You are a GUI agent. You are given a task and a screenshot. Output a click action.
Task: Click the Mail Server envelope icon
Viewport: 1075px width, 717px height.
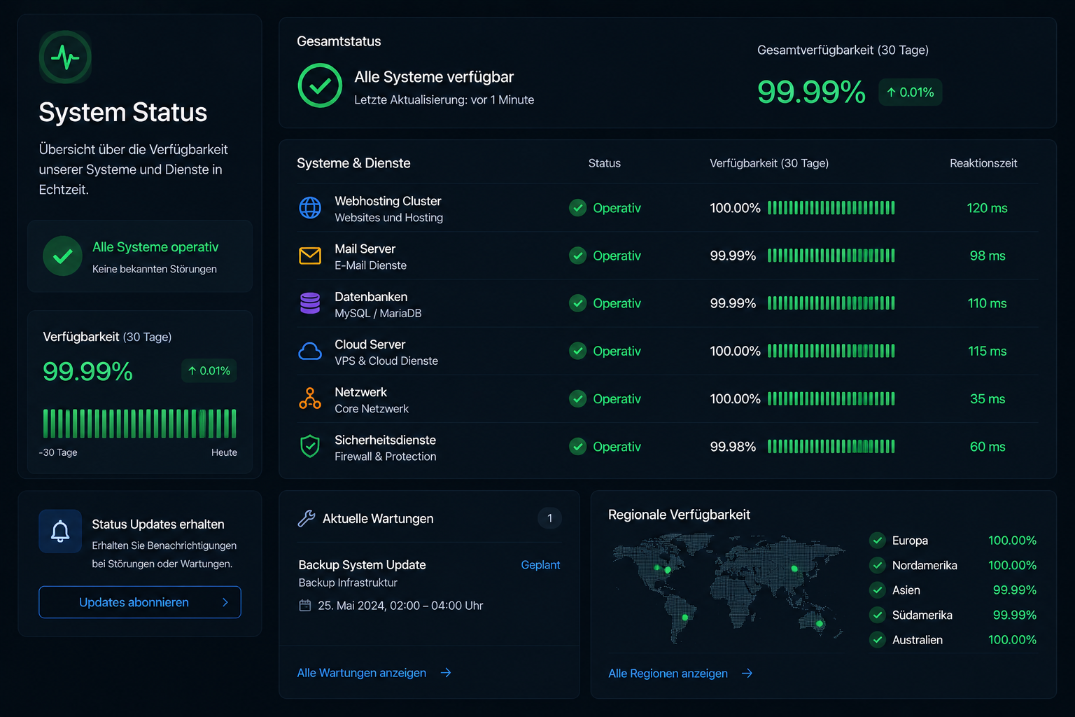(x=310, y=256)
